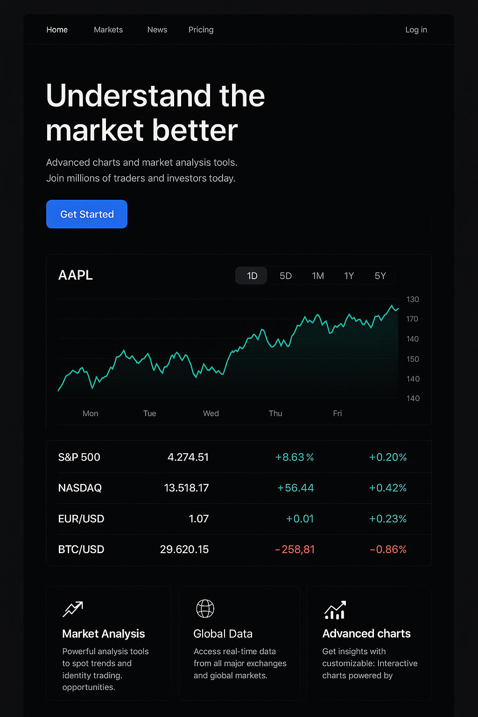Image resolution: width=478 pixels, height=717 pixels.
Task: Click the Global Data globe icon
Action: (205, 608)
